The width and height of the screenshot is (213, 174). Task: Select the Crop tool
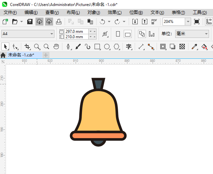[x=27, y=46]
